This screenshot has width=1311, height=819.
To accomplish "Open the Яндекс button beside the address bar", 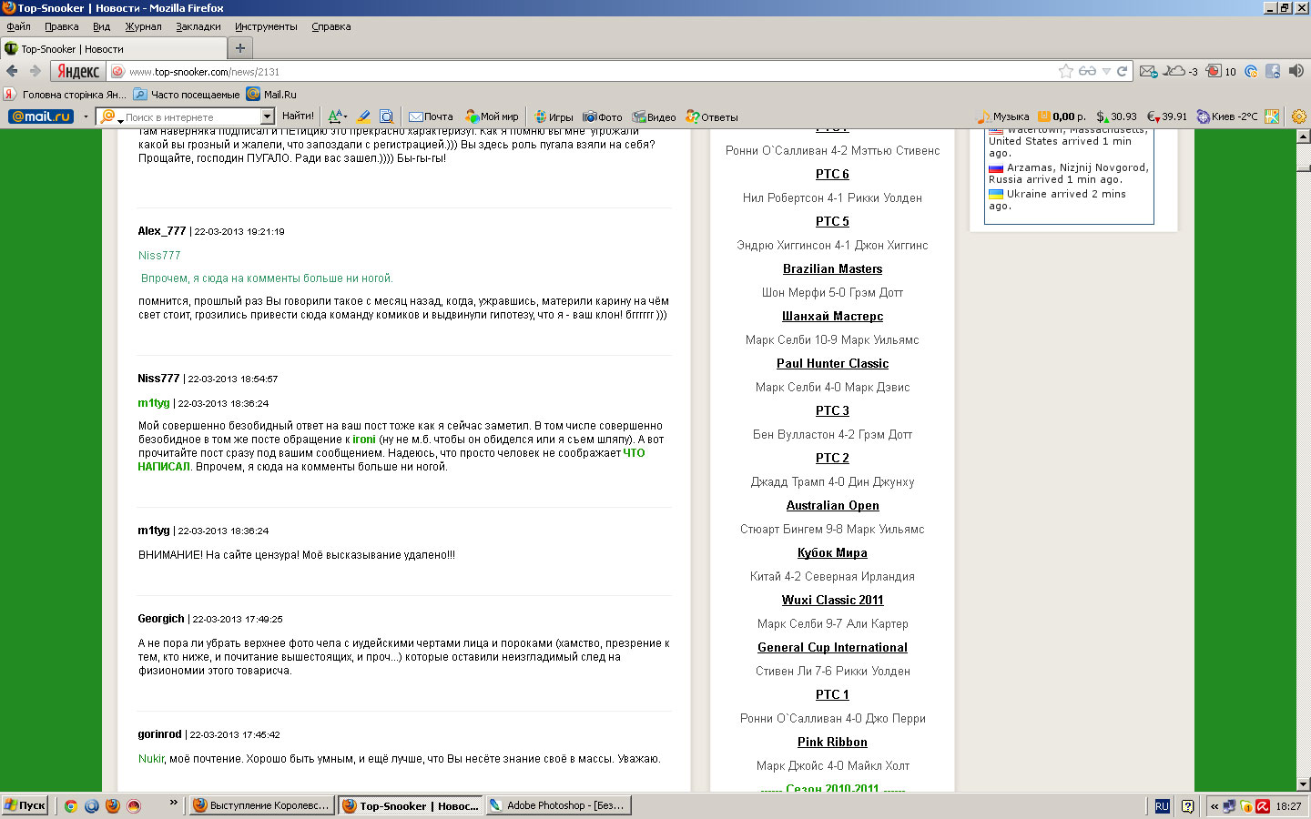I will tap(77, 71).
